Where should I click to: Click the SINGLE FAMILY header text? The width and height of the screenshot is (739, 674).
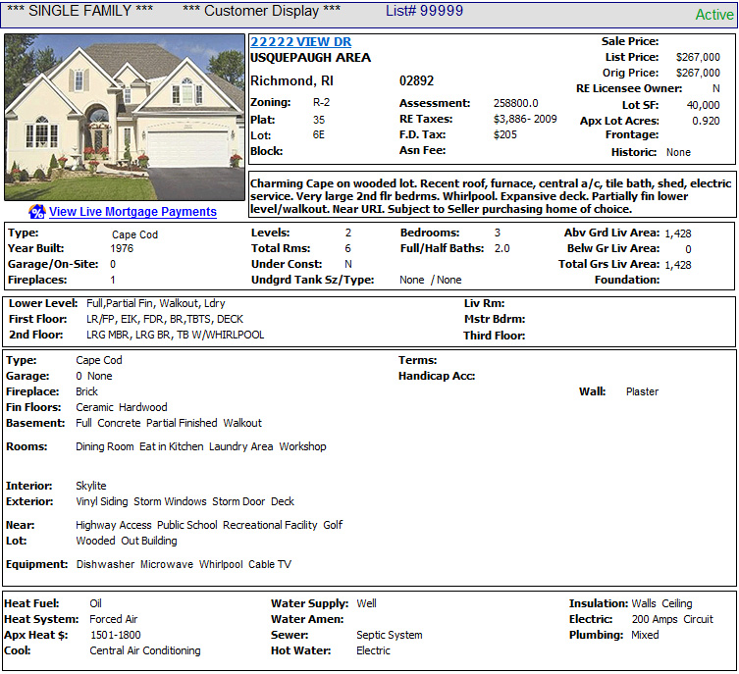tap(80, 11)
